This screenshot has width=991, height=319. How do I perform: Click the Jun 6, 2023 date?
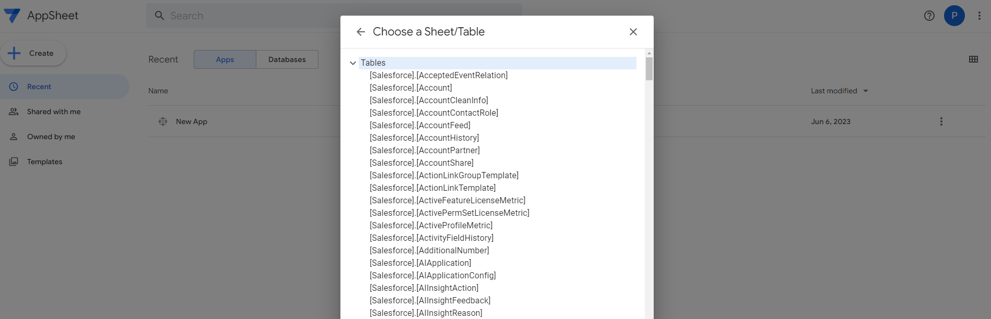click(831, 121)
